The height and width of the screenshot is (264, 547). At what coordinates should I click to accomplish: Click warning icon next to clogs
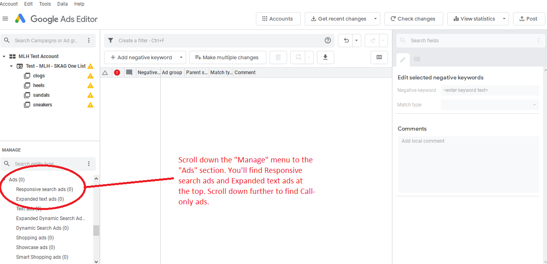point(90,76)
